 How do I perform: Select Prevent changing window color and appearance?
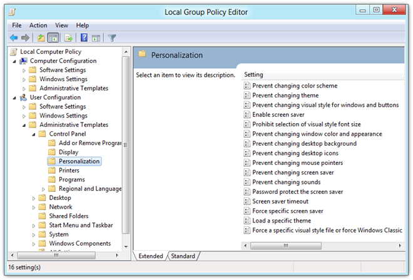click(x=317, y=134)
